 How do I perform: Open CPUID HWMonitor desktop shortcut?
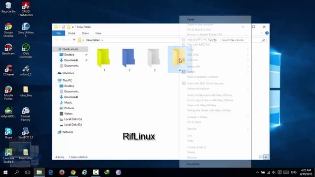[x=26, y=9]
